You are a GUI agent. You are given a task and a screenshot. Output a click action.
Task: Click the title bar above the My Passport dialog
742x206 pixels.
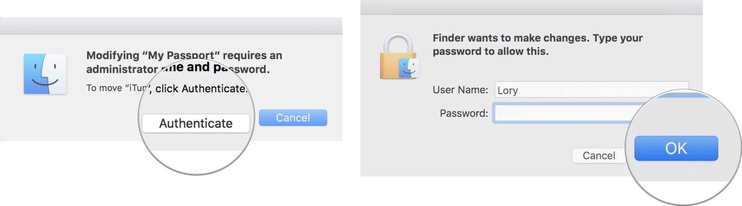171,26
